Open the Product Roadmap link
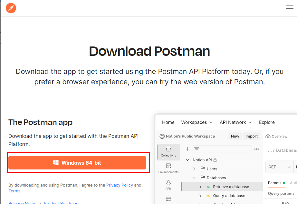 61,203
